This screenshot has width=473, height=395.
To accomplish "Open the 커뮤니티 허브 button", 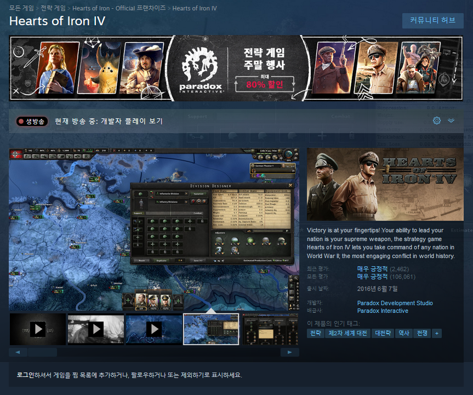I will click(432, 20).
